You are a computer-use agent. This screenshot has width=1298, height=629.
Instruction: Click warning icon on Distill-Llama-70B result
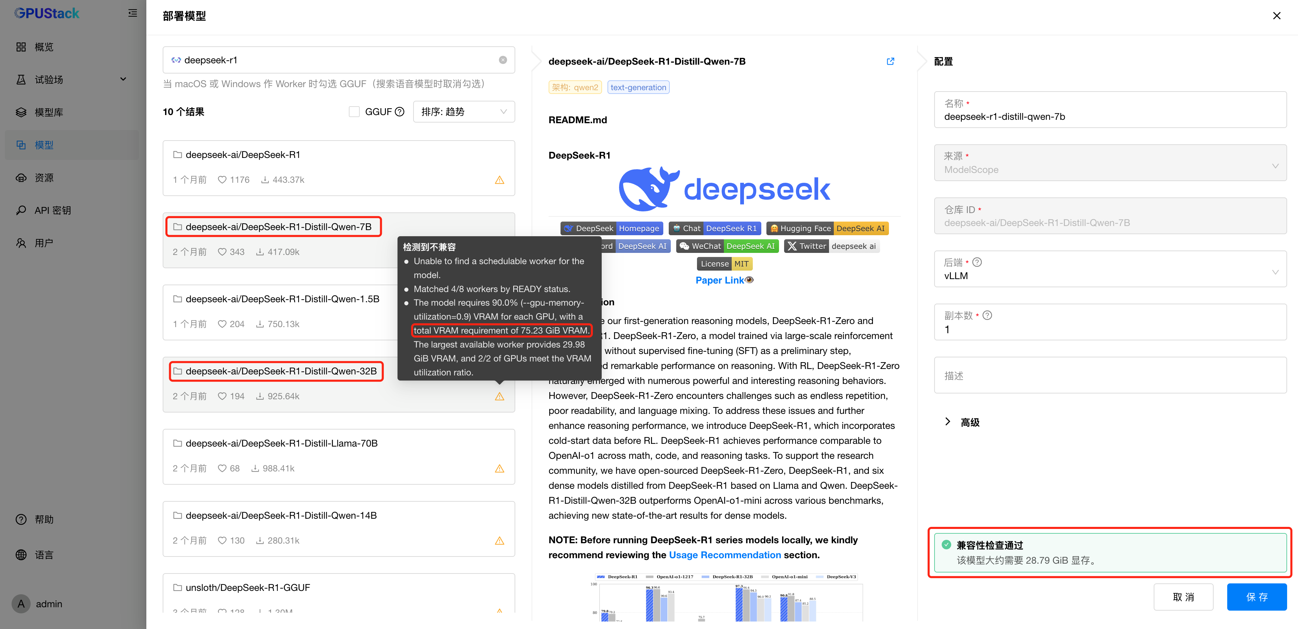[x=499, y=469]
